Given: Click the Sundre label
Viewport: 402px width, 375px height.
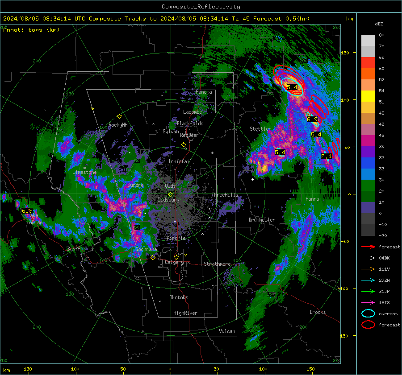Looking at the screenshot, I should [136, 185].
